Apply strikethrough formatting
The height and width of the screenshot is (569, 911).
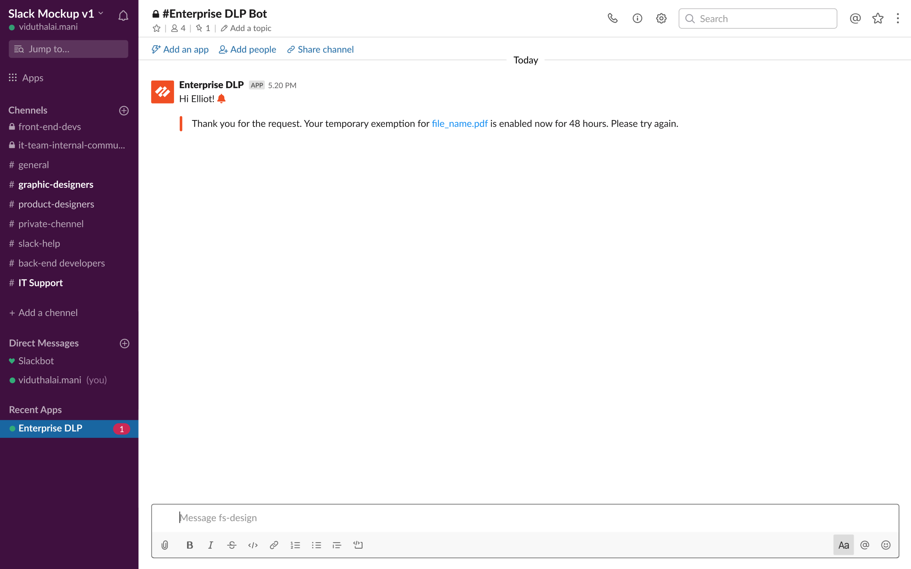232,545
